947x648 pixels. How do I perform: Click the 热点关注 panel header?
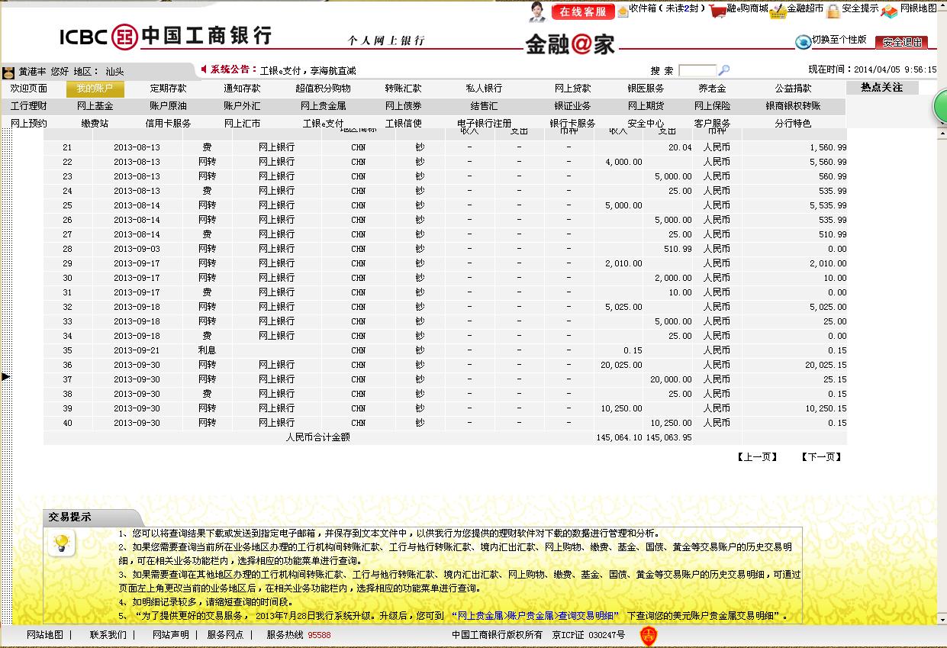pos(882,88)
